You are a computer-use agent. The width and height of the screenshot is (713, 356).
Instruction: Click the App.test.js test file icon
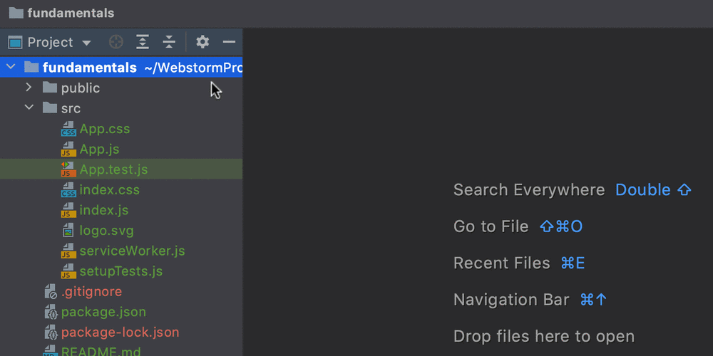point(68,169)
